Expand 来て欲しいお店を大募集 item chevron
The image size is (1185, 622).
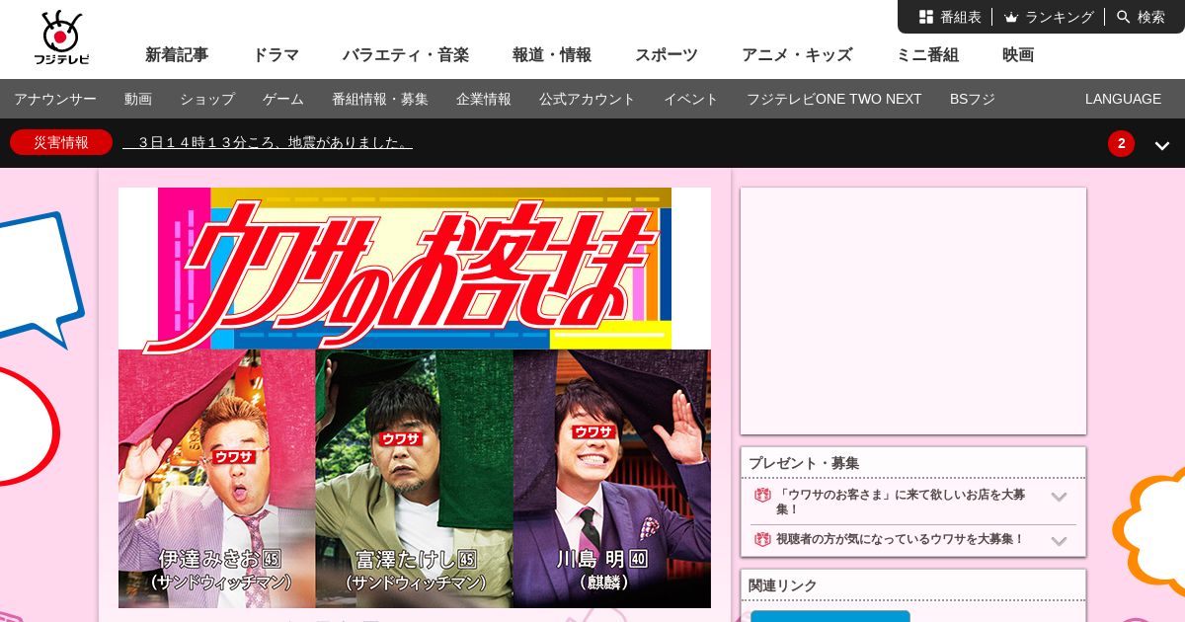point(1059,498)
